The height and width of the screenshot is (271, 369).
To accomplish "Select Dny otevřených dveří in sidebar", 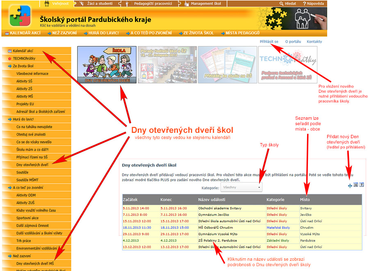I will (x=32, y=165).
